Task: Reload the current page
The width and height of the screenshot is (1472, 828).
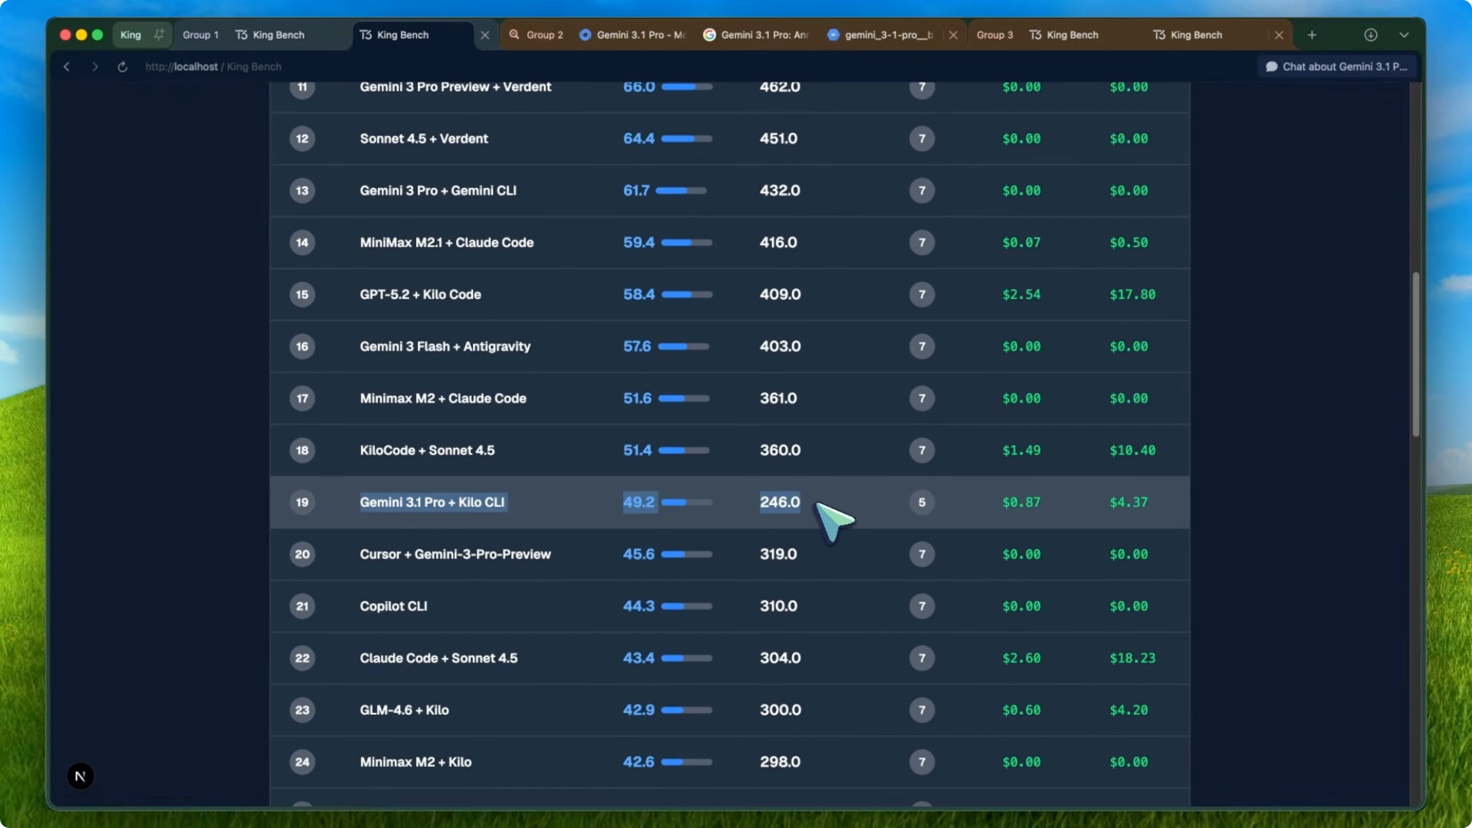Action: [x=122, y=66]
